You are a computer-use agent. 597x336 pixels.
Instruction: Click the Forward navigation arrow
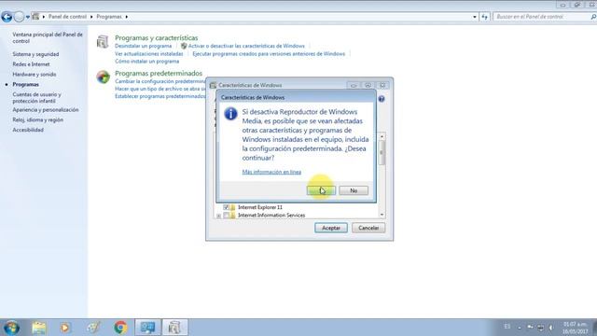[19, 17]
